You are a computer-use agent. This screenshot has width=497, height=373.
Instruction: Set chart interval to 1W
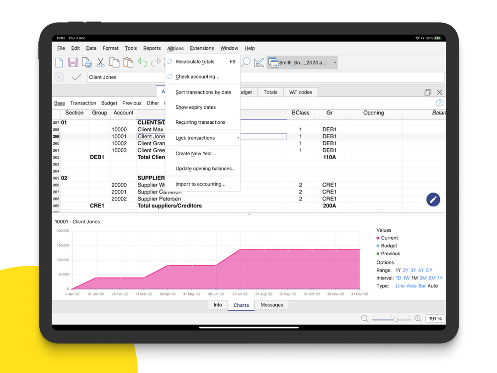407,278
